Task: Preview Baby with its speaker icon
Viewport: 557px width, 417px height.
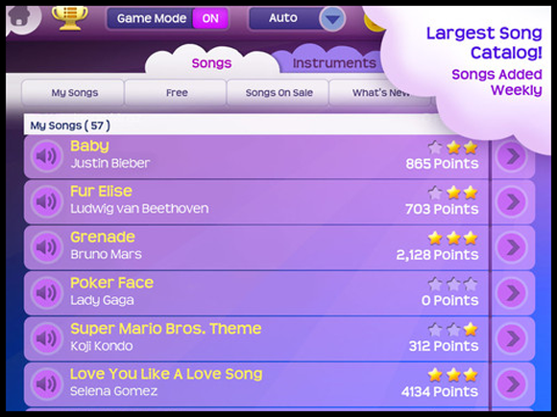Action: pyautogui.click(x=46, y=155)
